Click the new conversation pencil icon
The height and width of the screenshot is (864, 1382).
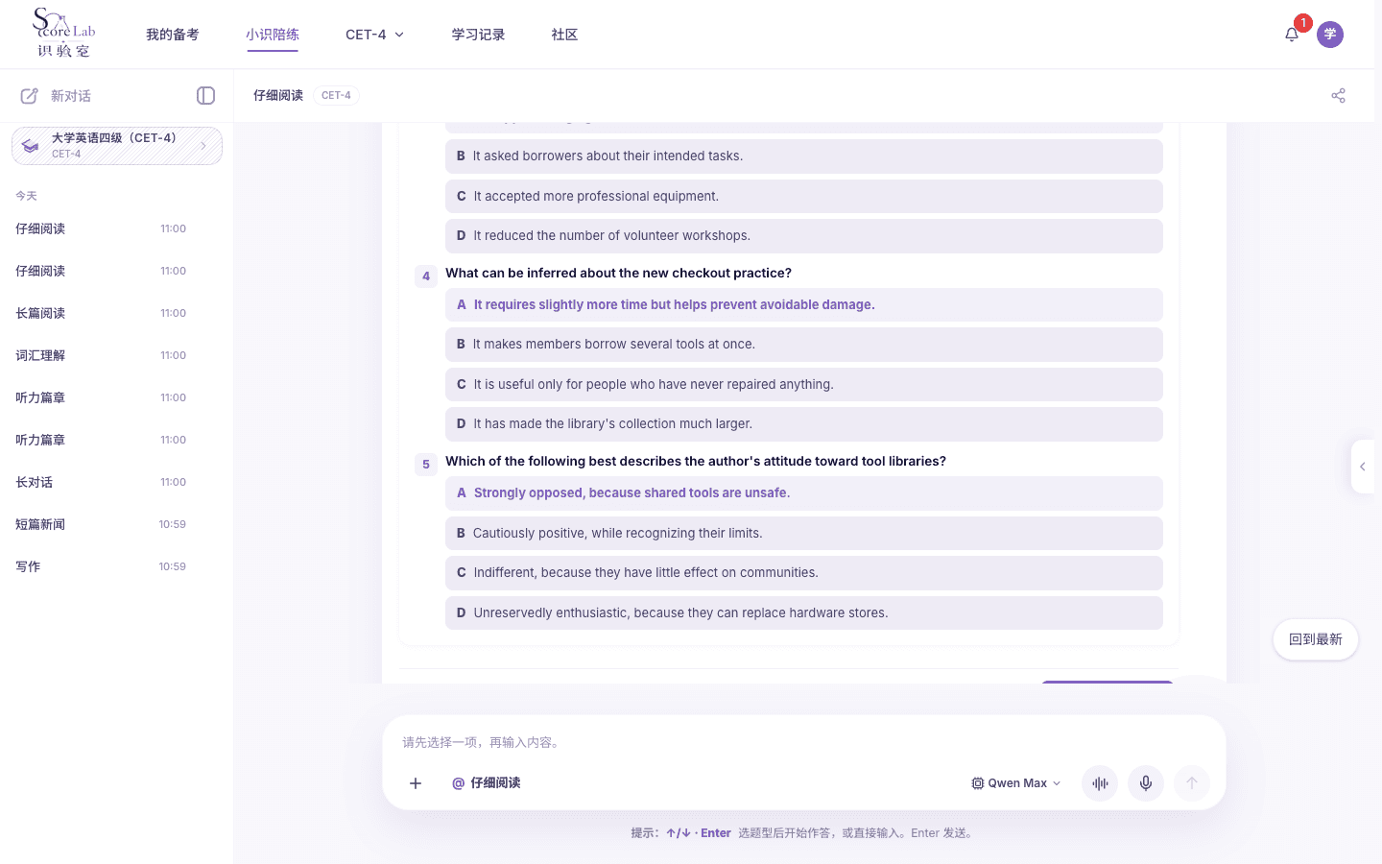[30, 96]
